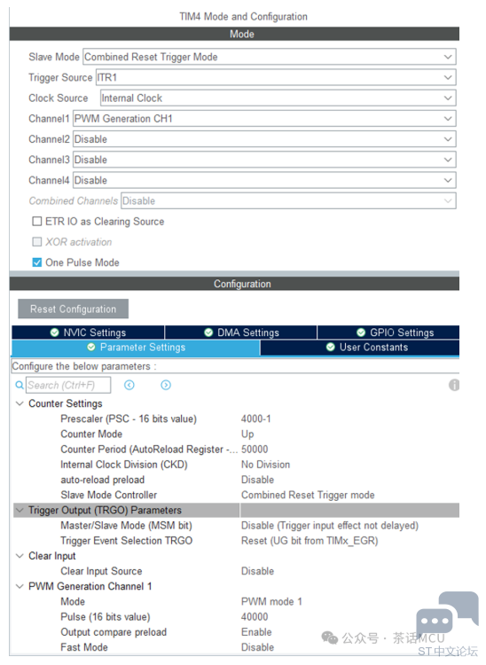Viewport: 486px width, 665px height.
Task: Click the Prescaler value 4000-1
Action: [x=255, y=419]
